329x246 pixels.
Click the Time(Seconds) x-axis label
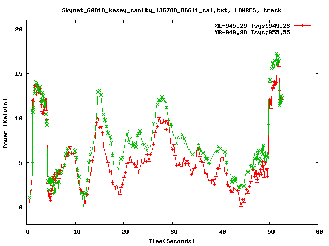172,241
